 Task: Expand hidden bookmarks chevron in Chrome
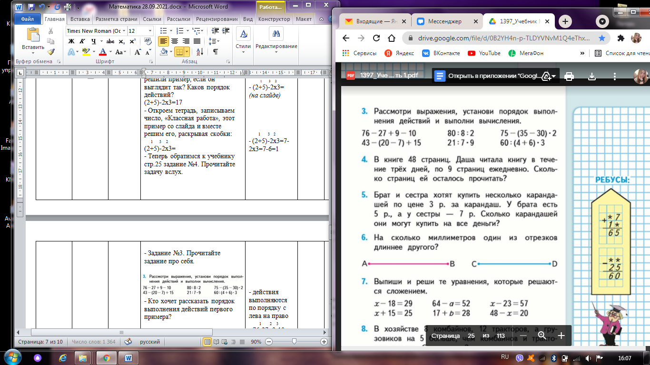[x=582, y=53]
